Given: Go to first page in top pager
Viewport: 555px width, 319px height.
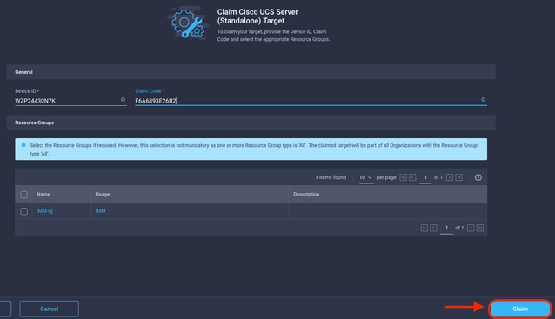Looking at the screenshot, I should [x=403, y=177].
